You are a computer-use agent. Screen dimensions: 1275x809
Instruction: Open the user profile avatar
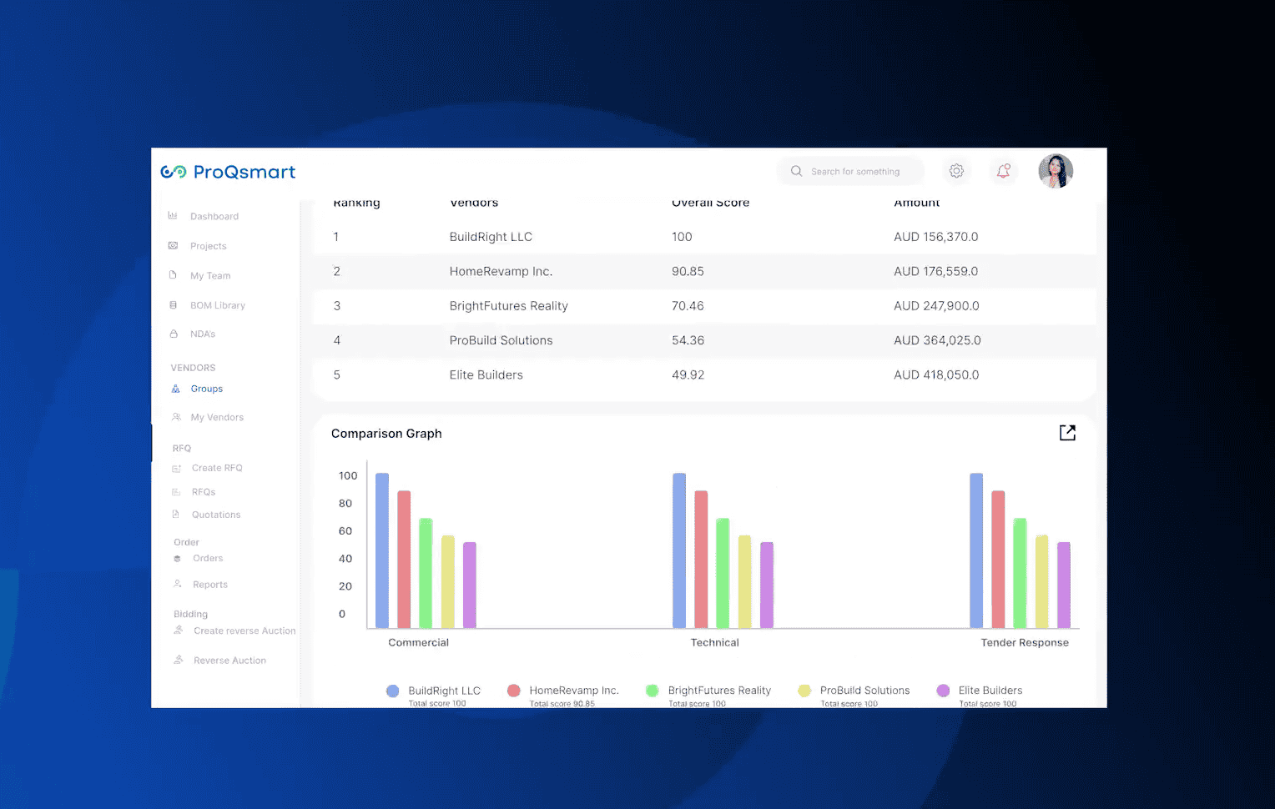click(x=1056, y=171)
